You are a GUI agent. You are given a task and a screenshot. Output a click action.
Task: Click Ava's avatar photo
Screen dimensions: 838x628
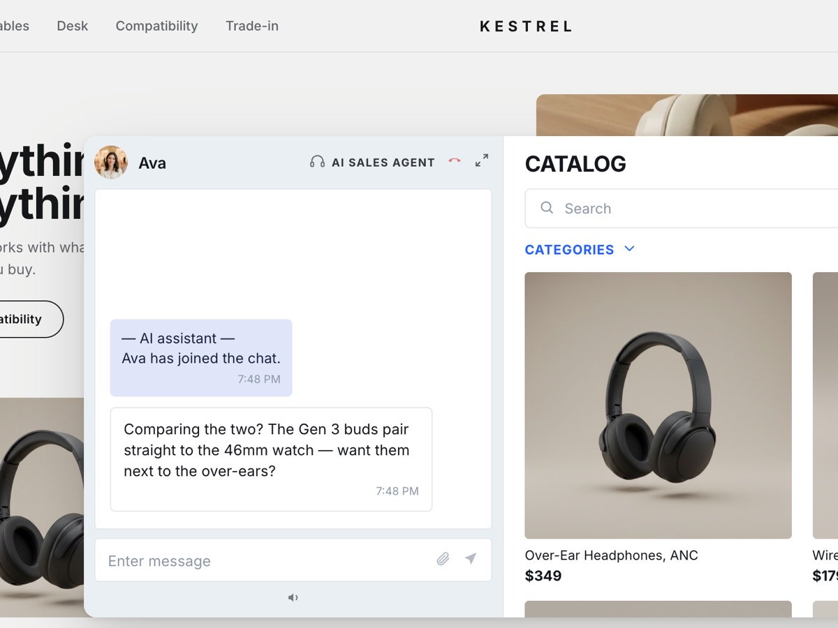pyautogui.click(x=111, y=163)
